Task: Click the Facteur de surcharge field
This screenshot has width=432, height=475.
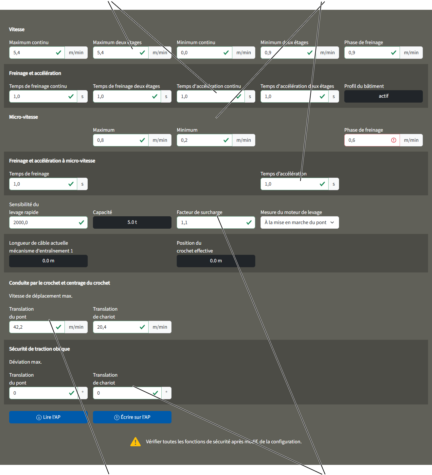Action: (216, 222)
